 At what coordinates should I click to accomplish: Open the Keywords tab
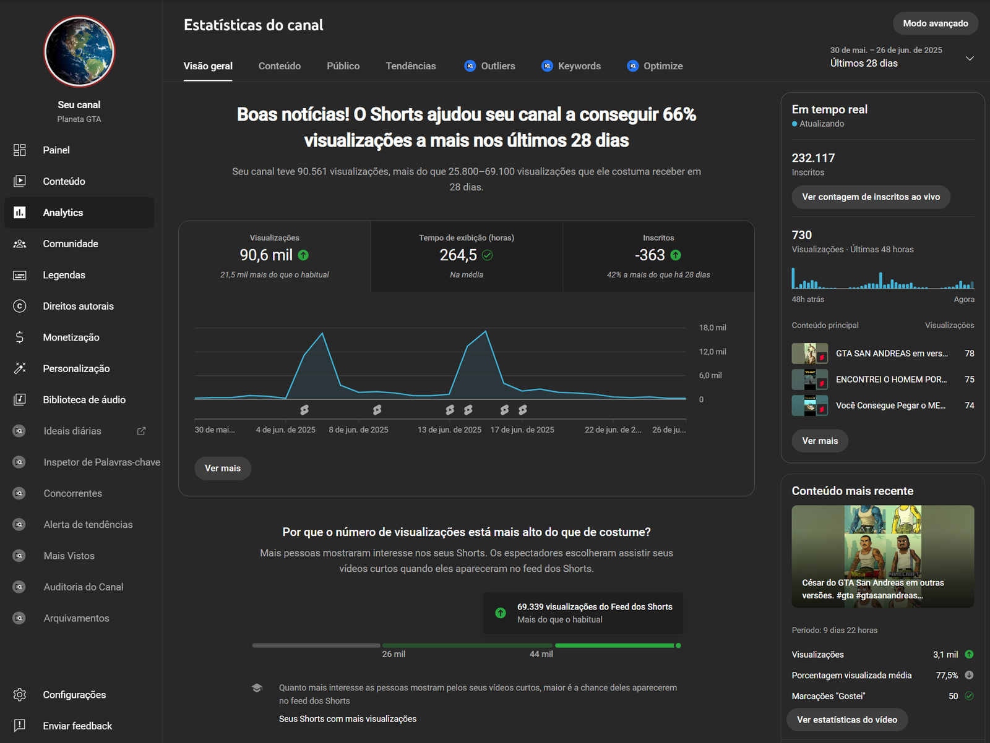tap(571, 66)
